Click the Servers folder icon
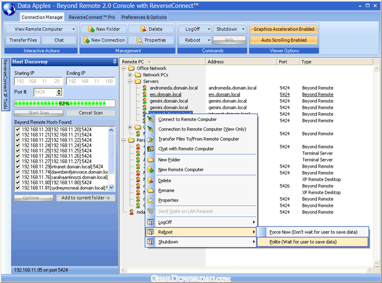Viewport: 382px width, 283px height. click(138, 81)
